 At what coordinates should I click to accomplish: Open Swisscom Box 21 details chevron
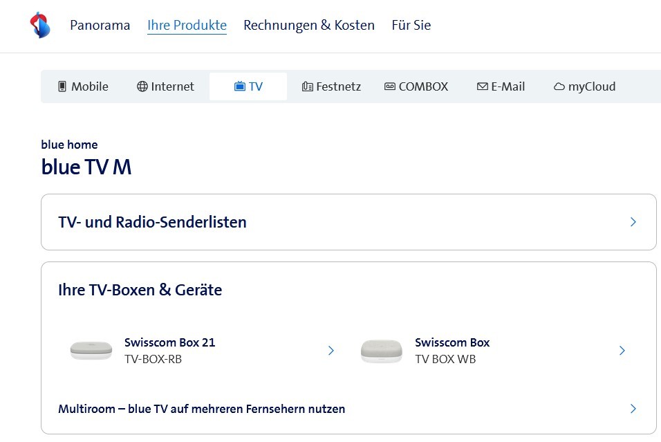(331, 351)
